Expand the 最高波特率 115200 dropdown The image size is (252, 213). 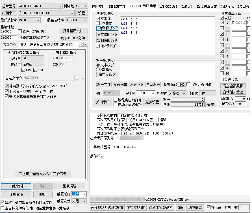77,20
